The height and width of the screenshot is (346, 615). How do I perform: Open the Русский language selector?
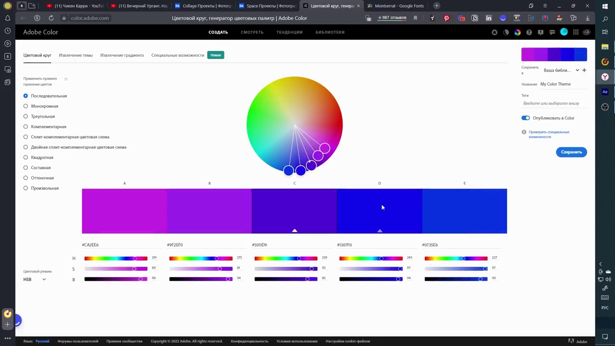[x=42, y=341]
